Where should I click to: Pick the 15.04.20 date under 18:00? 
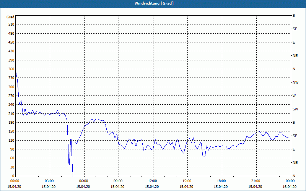tap(221, 187)
